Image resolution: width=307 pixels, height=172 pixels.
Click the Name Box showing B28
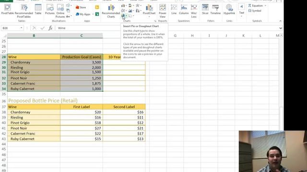point(10,28)
